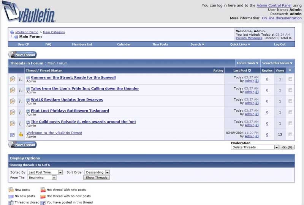
Task: Open thread Welcome to the vBulletin Demo!
Action: coord(54,133)
